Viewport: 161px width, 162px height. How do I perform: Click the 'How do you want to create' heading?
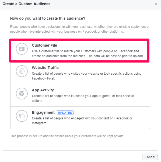(x=48, y=18)
